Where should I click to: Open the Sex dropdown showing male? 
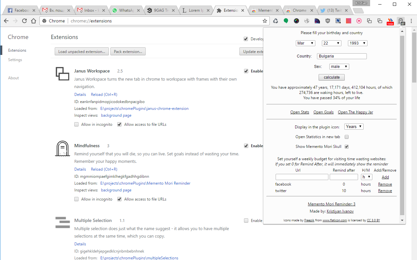(x=339, y=66)
